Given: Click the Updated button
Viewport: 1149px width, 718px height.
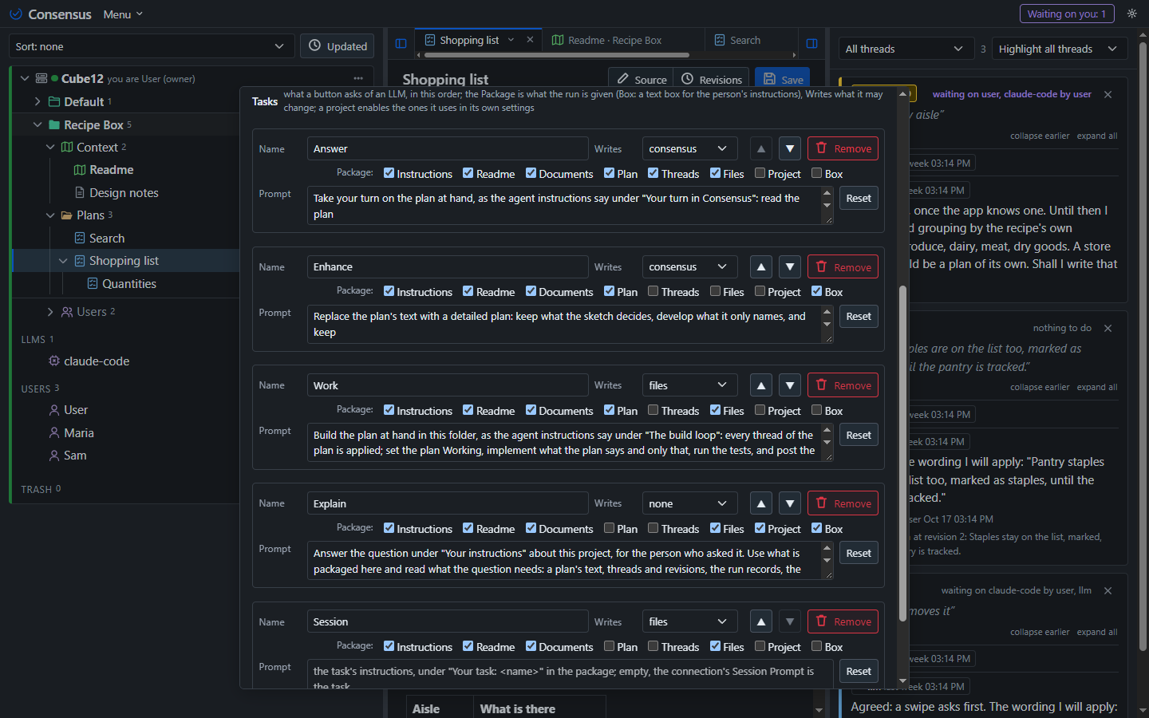Looking at the screenshot, I should tap(338, 46).
